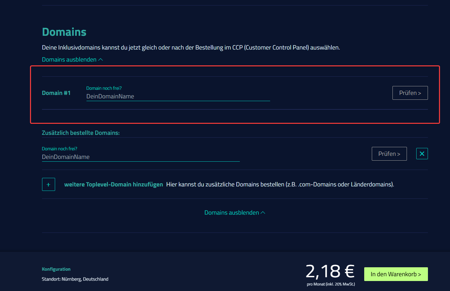Click 'Domain noch frei?' label above Domain #1 input

[x=104, y=88]
